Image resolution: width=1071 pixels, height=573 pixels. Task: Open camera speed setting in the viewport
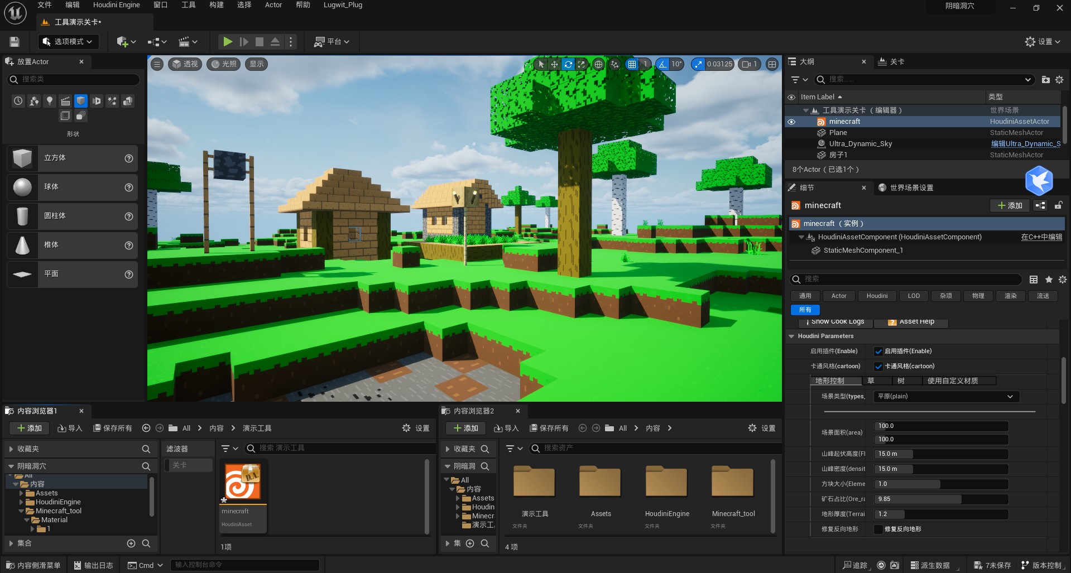(749, 64)
